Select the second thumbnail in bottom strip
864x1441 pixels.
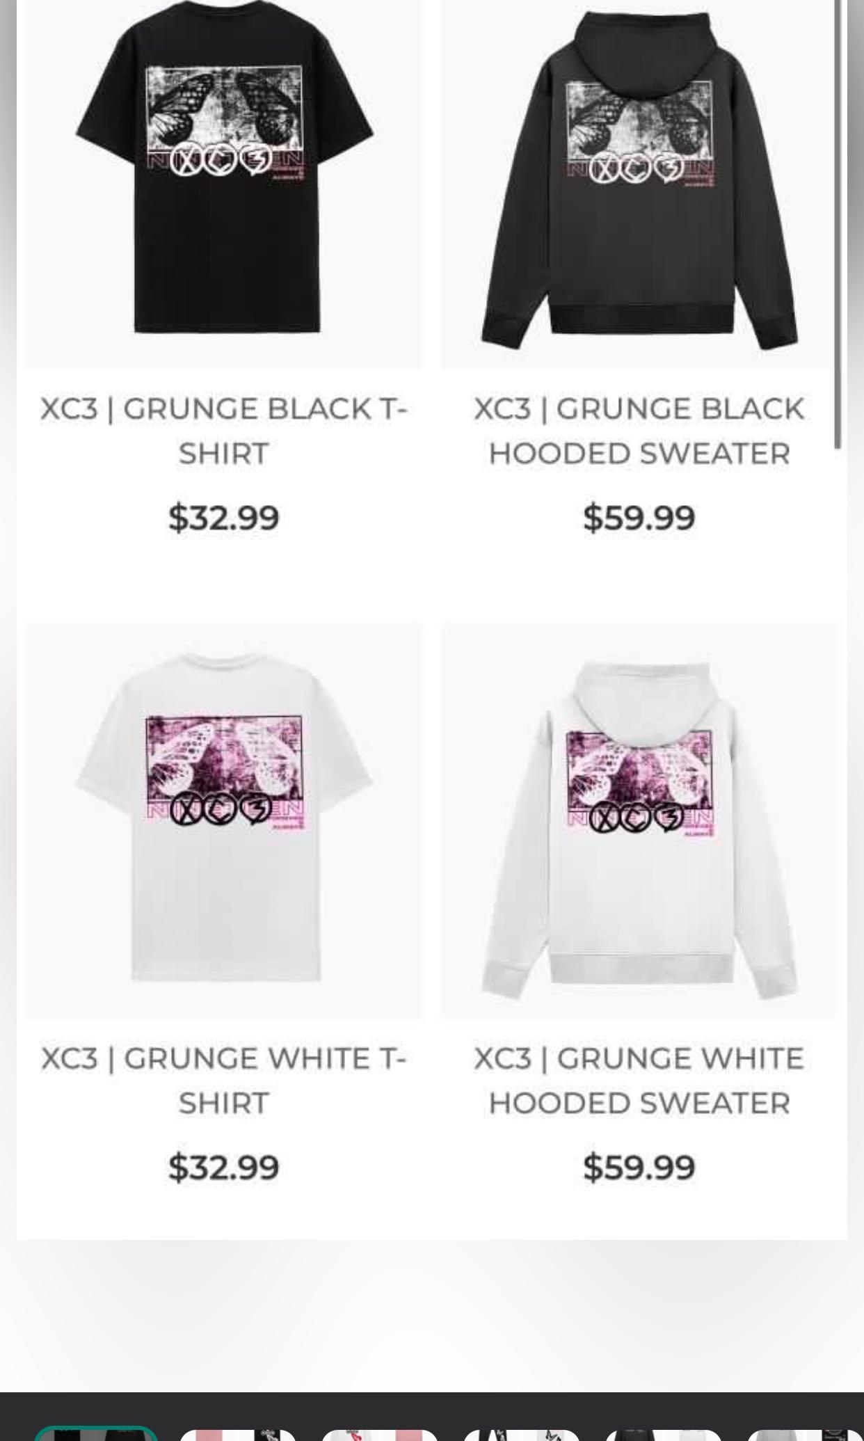pyautogui.click(x=238, y=1434)
